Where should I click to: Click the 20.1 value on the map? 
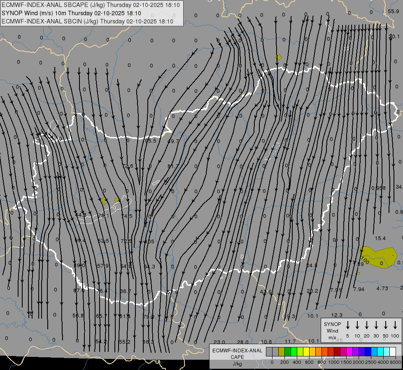click(394, 37)
